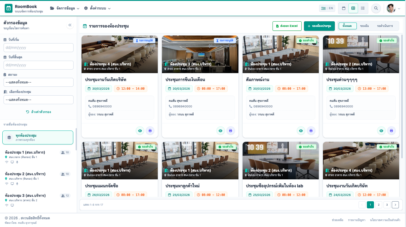Click รออนุมัติ badge on ห้องประชุม 4 card
The width and height of the screenshot is (406, 227).
[x=144, y=41]
